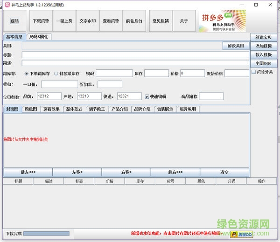
Task: Click the 产地 field with 13213
Action: tap(89, 96)
